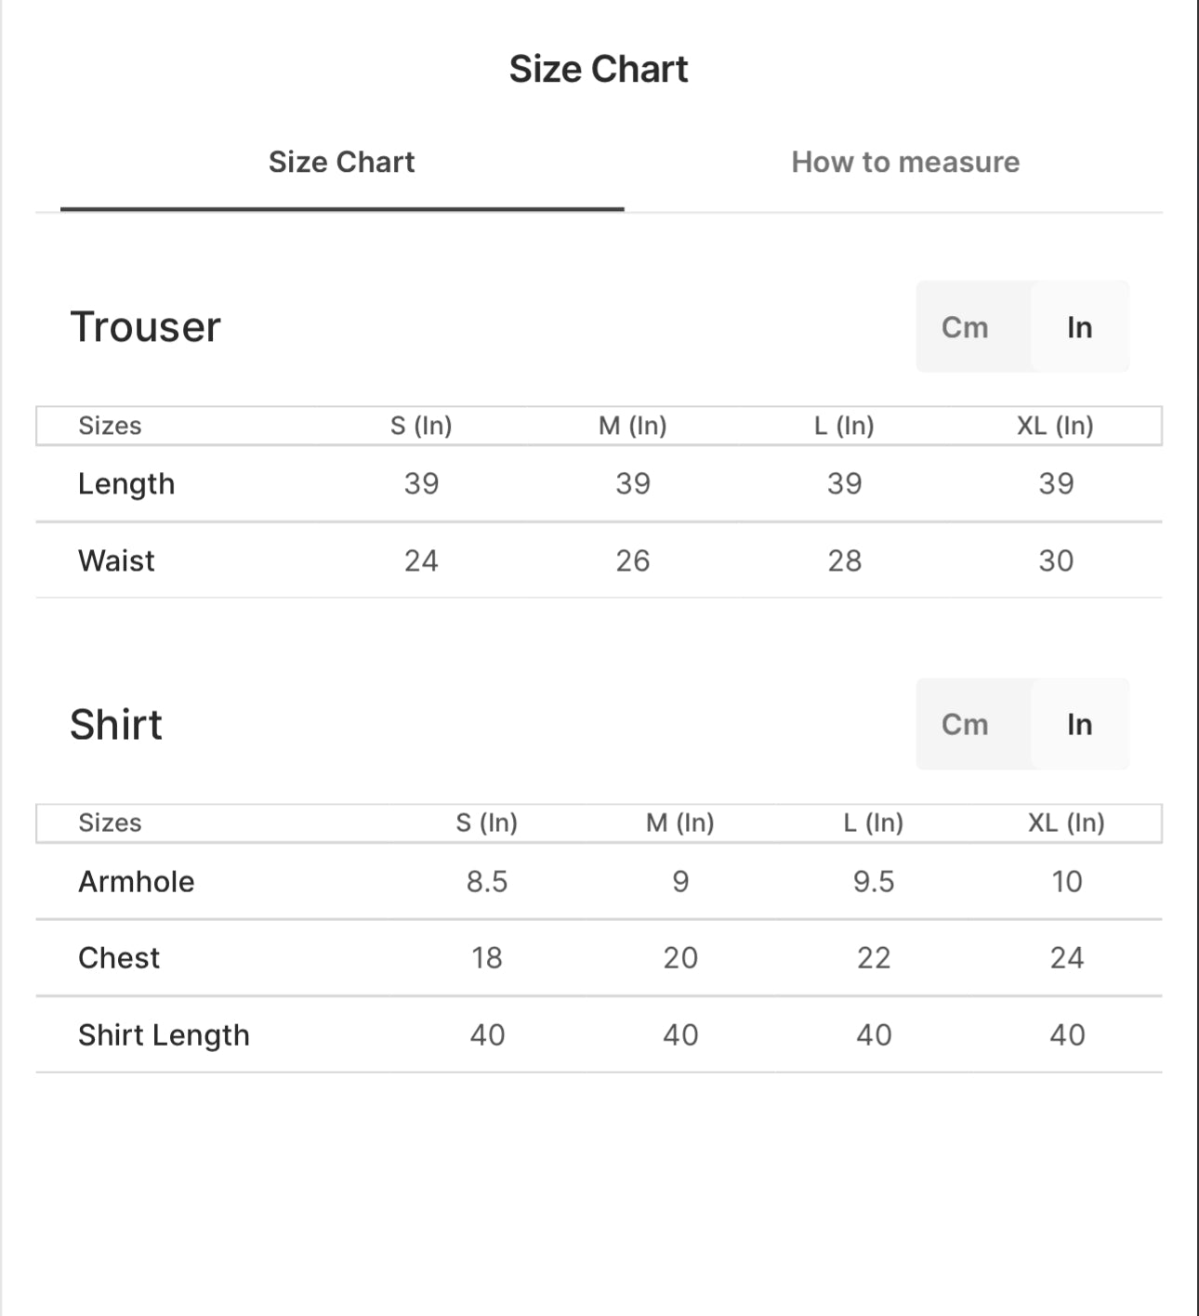Click the Shirt section heading
This screenshot has width=1199, height=1316.
tap(116, 724)
